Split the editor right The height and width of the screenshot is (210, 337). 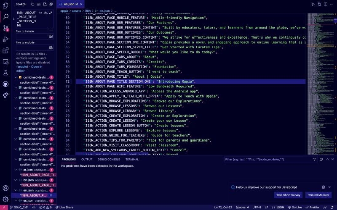point(326,4)
